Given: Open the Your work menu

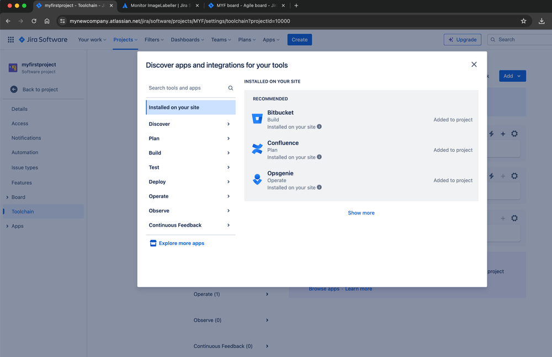Looking at the screenshot, I should click(92, 40).
